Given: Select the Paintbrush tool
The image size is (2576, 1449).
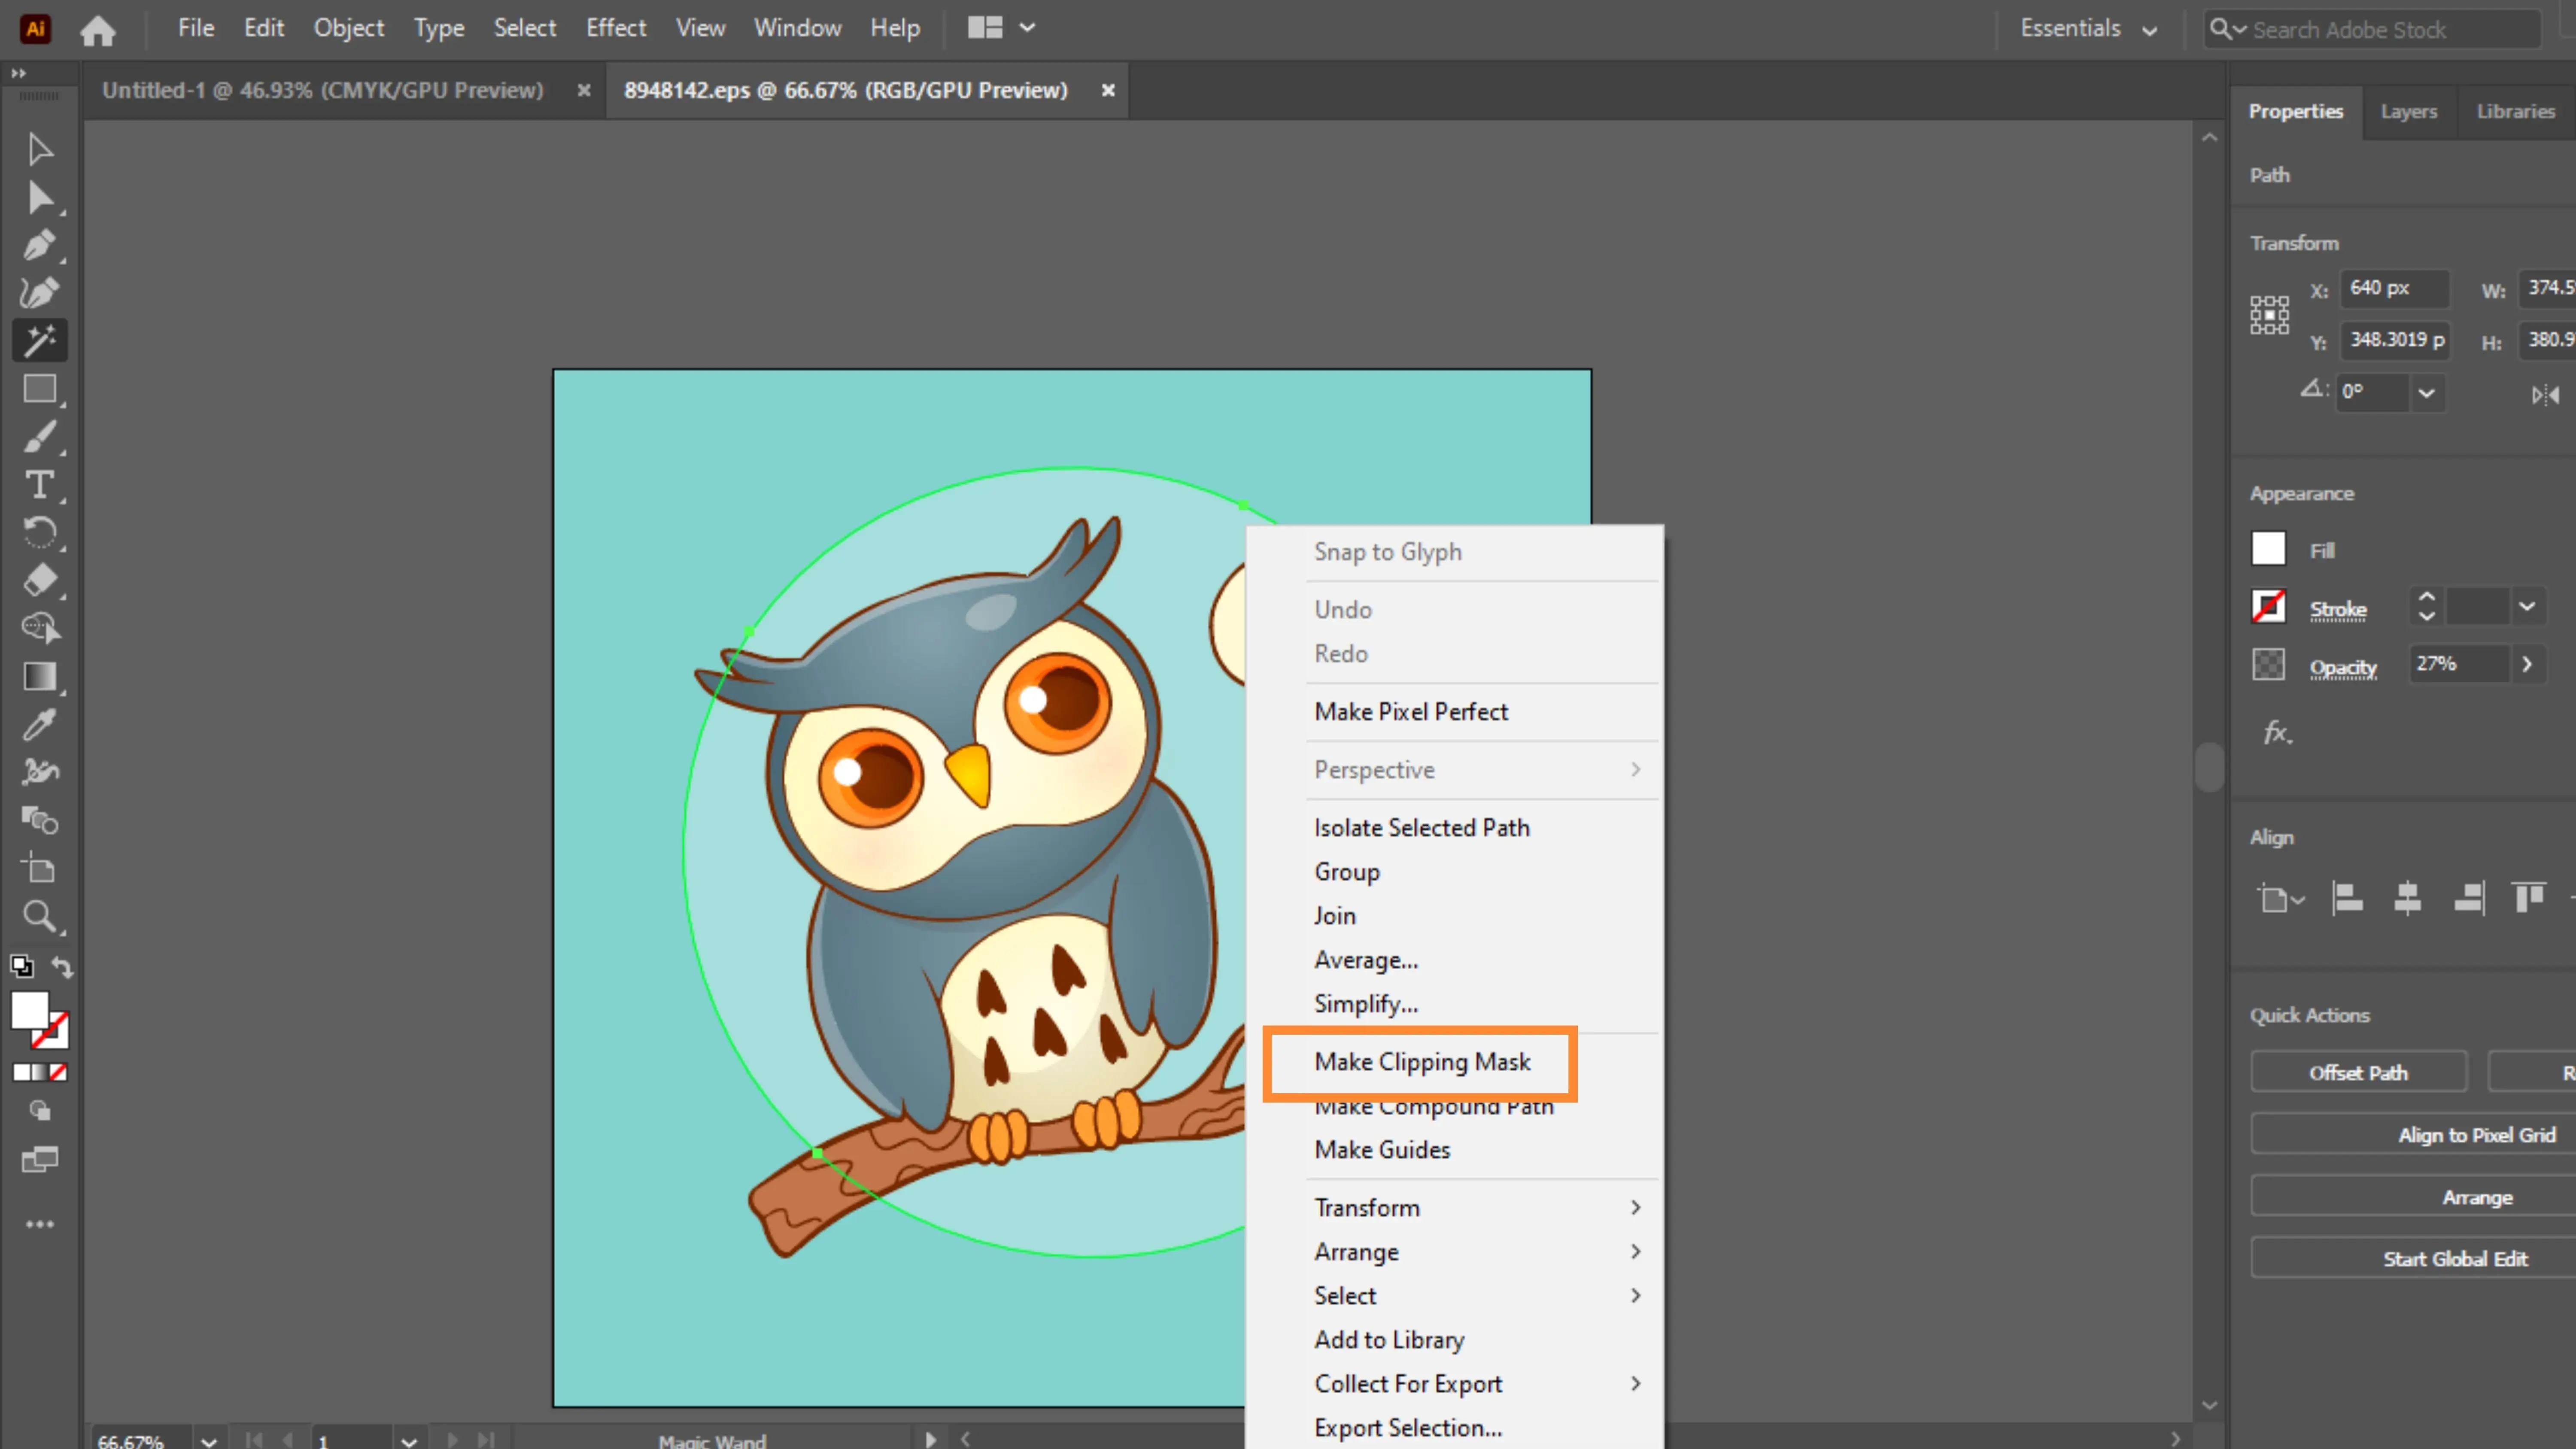Looking at the screenshot, I should coord(40,437).
